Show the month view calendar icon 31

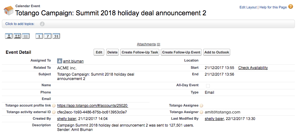tap(56, 36)
